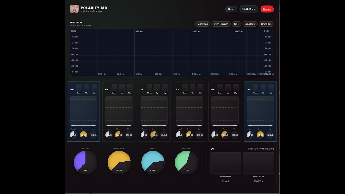Click the B1 Input knob
The height and width of the screenshot is (194, 345).
pos(109,135)
